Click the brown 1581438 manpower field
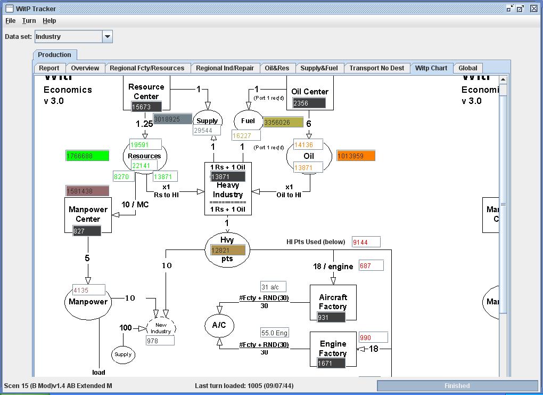Viewport: 543px width, 395px height. coord(87,191)
